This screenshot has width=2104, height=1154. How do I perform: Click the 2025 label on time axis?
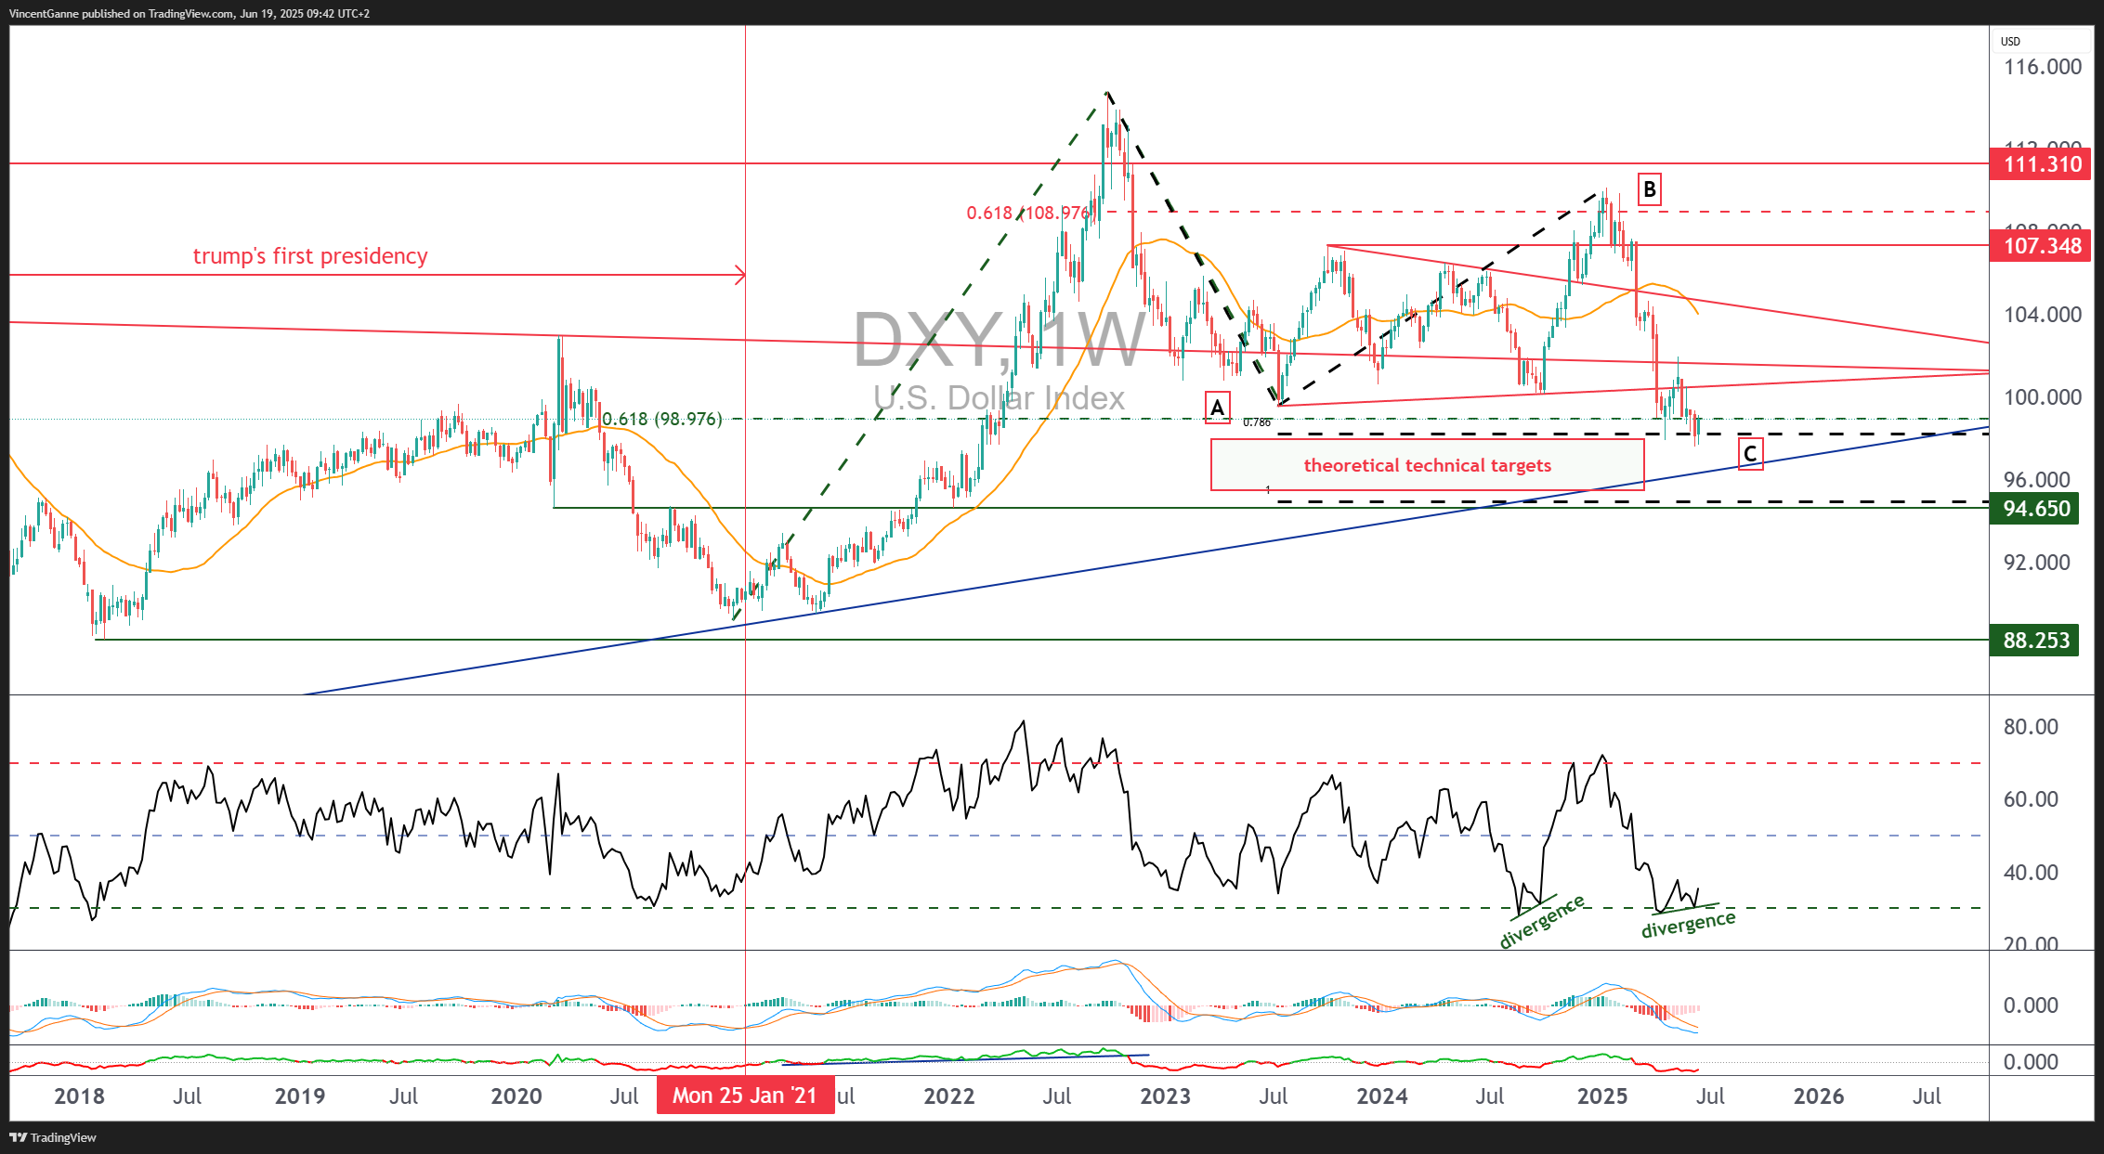coord(1602,1096)
